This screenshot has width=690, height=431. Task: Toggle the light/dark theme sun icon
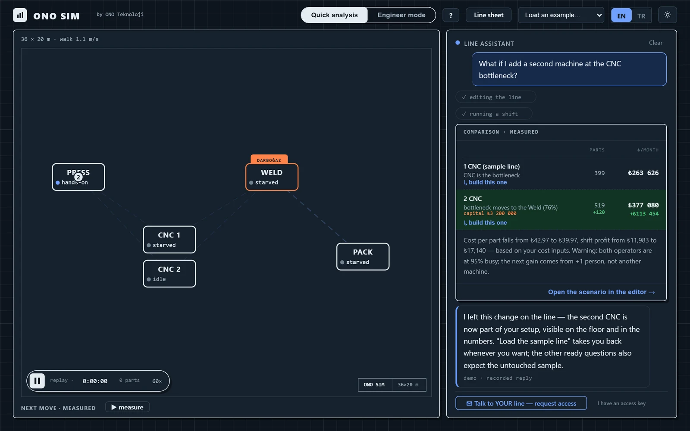coord(667,15)
